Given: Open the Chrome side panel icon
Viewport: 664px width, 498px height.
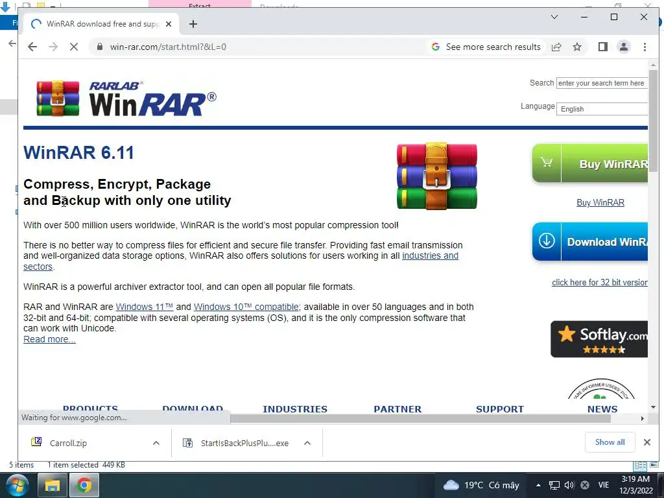Looking at the screenshot, I should click(603, 47).
